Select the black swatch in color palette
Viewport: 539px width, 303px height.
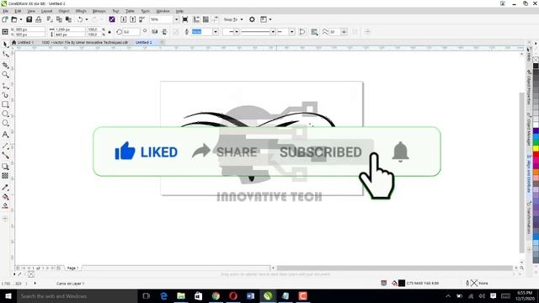tap(536, 66)
